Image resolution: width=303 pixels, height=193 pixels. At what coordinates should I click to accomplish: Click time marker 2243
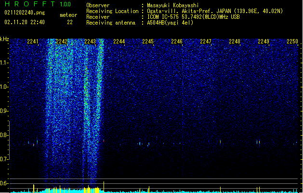tap(90, 41)
